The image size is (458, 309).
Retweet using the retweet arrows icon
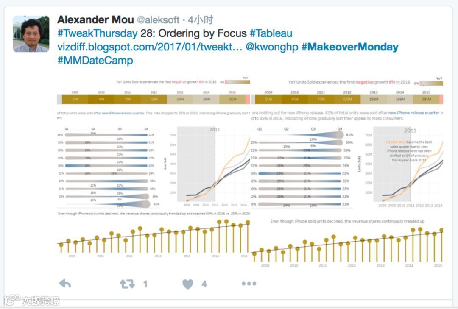click(x=127, y=284)
